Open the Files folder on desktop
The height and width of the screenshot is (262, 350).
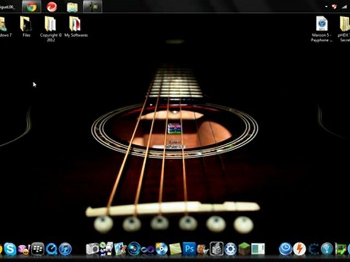[26, 26]
